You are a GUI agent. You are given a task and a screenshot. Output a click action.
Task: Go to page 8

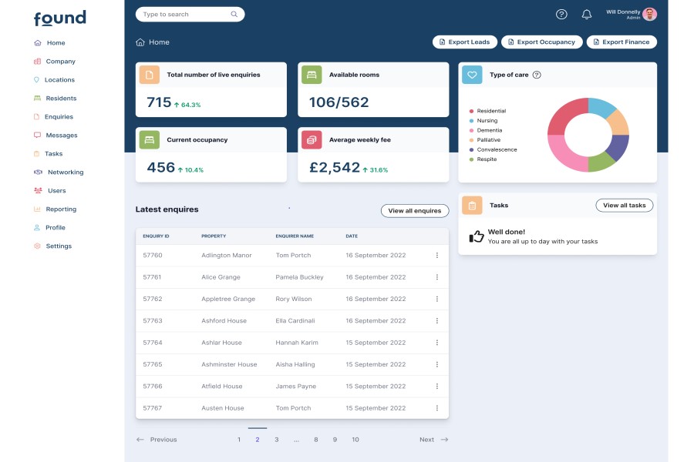point(316,440)
